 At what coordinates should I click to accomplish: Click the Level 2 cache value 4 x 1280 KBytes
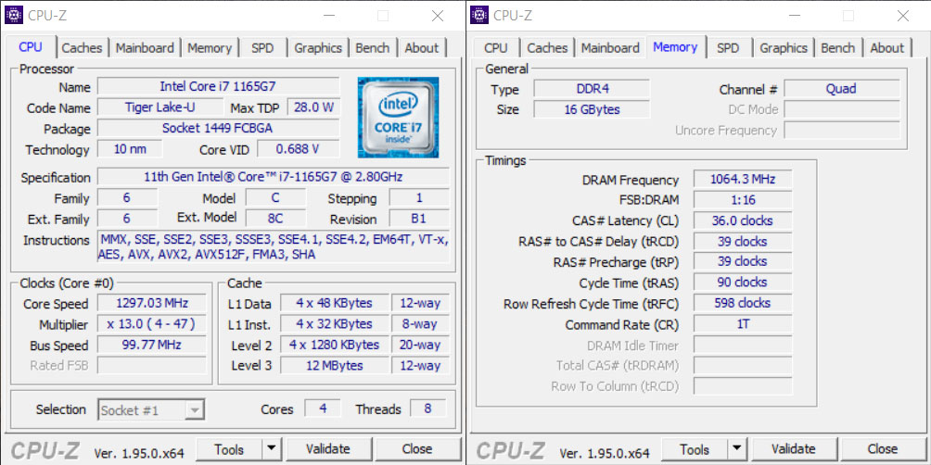click(x=334, y=346)
